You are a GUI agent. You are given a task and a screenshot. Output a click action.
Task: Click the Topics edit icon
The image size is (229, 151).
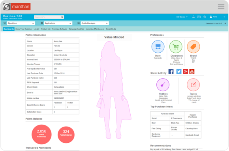pos(193,85)
